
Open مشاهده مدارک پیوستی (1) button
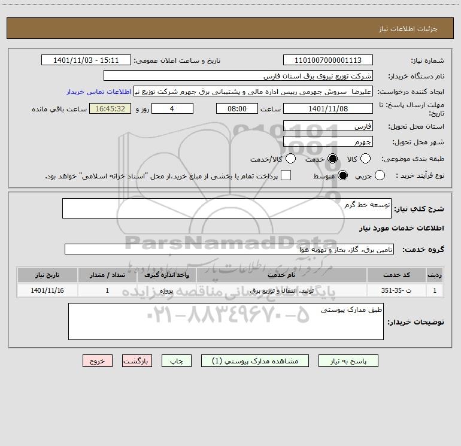[x=255, y=361]
